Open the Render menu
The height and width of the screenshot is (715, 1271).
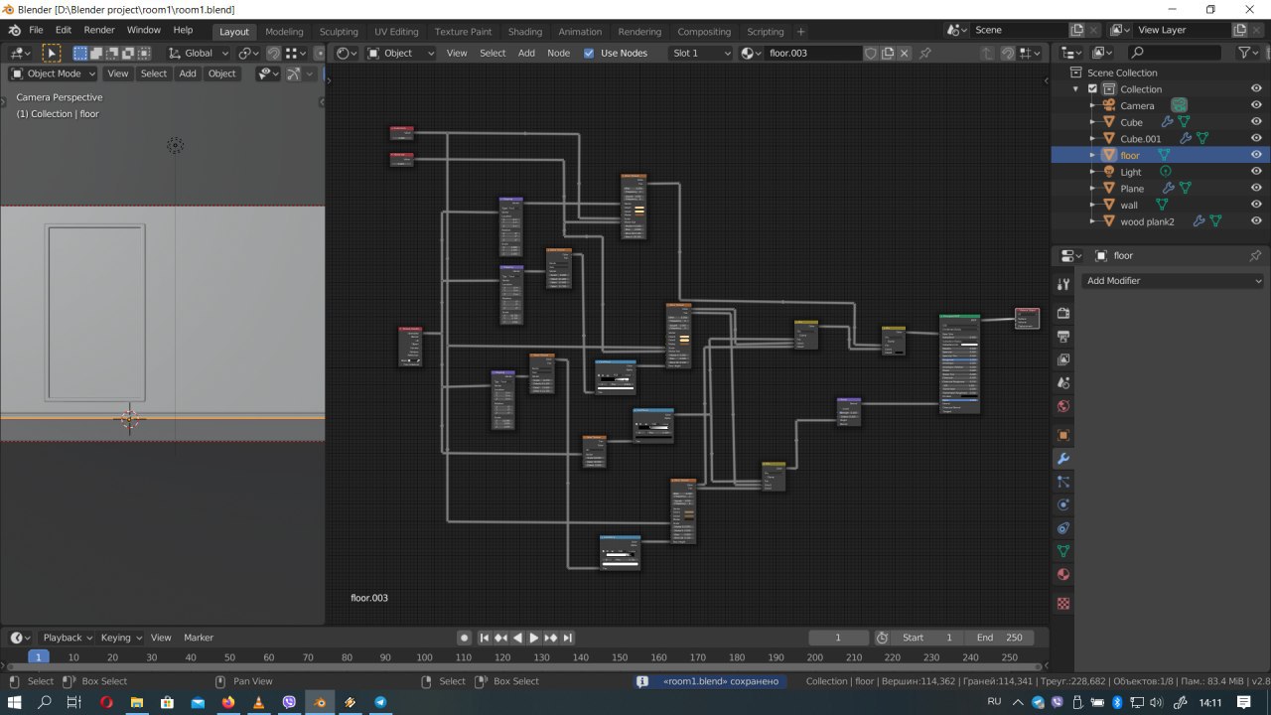point(99,30)
